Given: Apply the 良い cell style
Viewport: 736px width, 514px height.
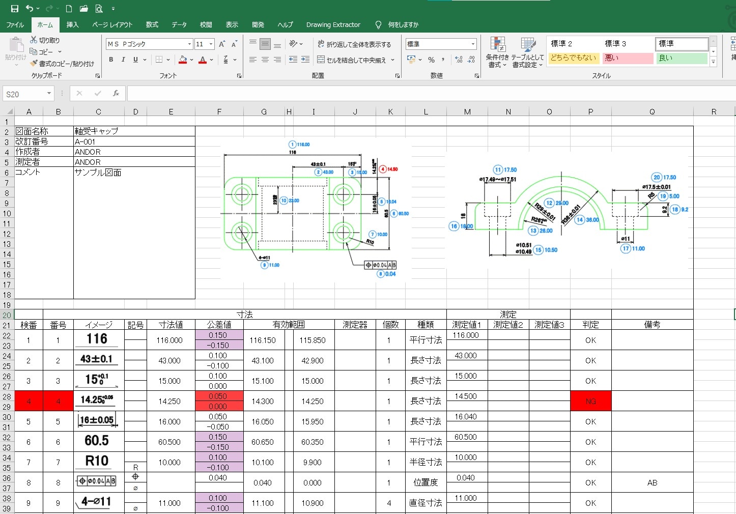Looking at the screenshot, I should [x=681, y=58].
